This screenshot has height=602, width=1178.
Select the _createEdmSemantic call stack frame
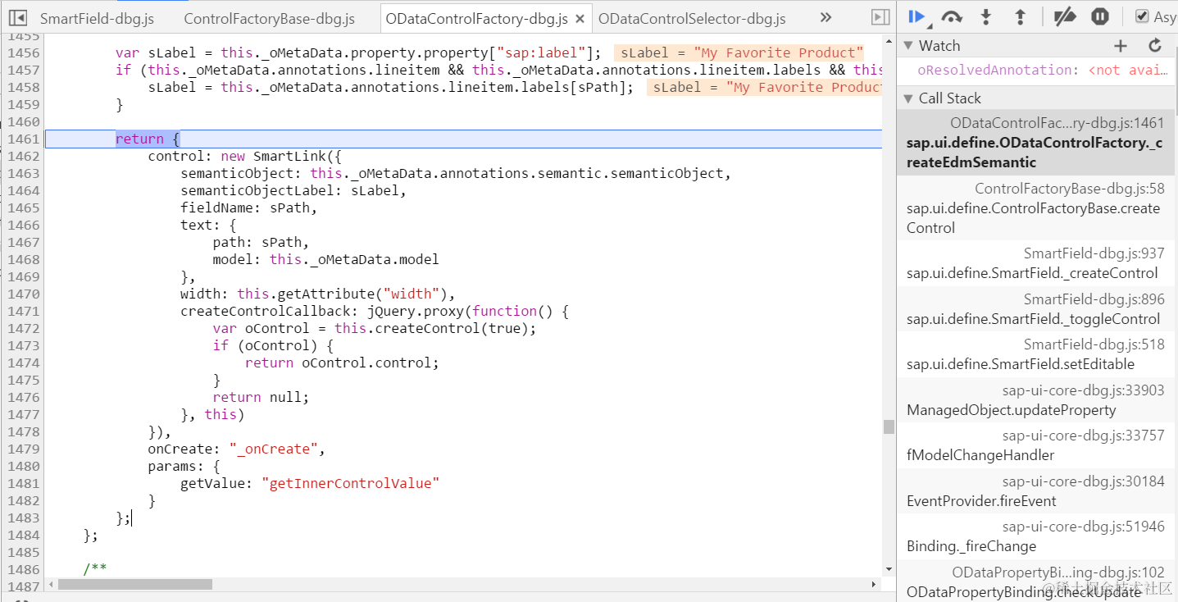(x=1037, y=143)
